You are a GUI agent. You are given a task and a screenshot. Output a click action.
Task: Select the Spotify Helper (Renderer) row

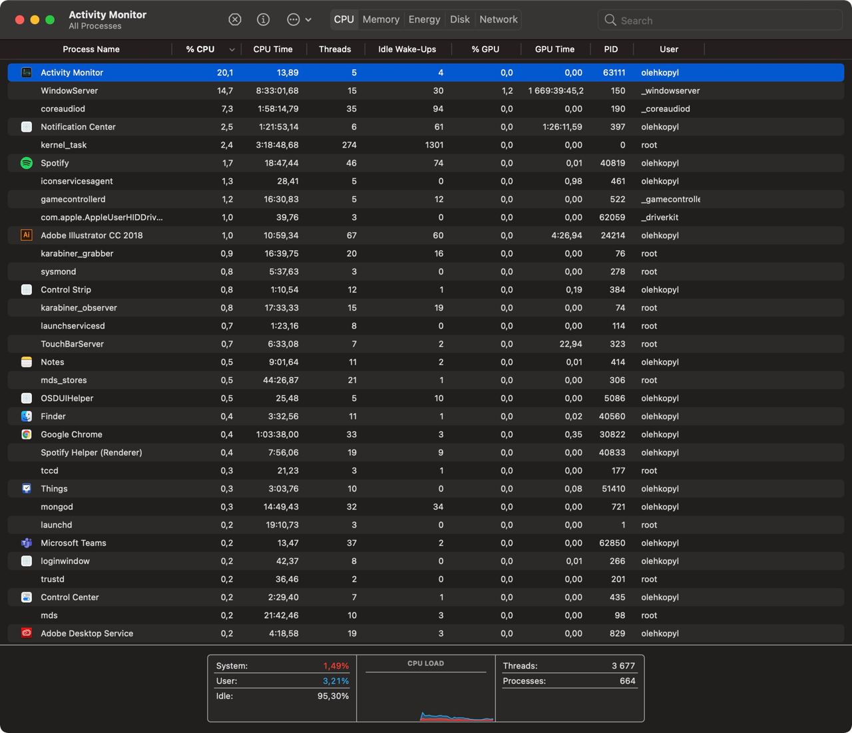pyautogui.click(x=426, y=452)
